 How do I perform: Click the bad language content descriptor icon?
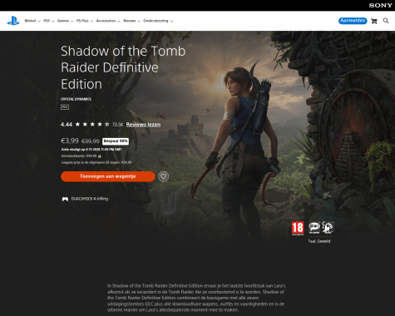click(314, 228)
